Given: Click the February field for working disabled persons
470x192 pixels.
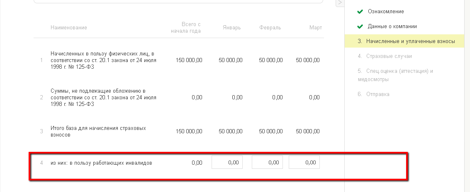Looking at the screenshot, I should pos(267,162).
